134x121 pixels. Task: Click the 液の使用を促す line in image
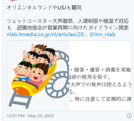coord(90,77)
